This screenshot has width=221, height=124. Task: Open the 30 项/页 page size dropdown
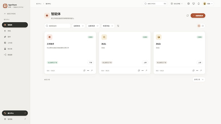click(x=199, y=80)
